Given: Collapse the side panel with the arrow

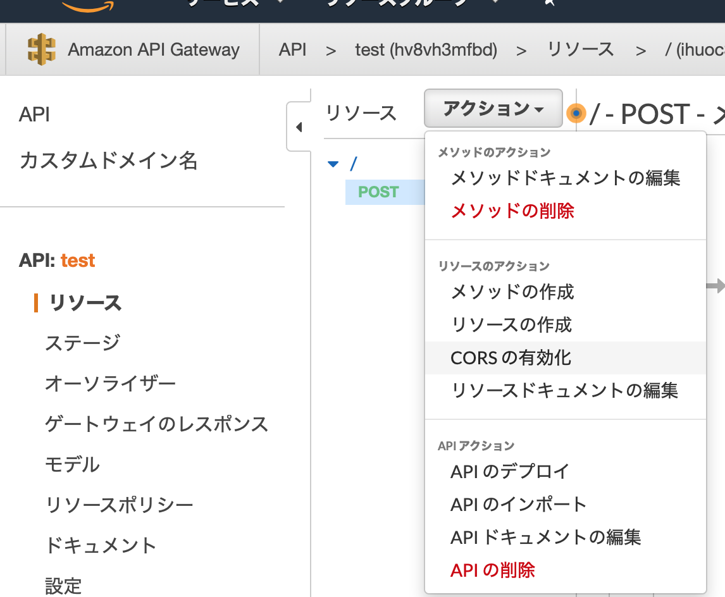Looking at the screenshot, I should (x=299, y=126).
